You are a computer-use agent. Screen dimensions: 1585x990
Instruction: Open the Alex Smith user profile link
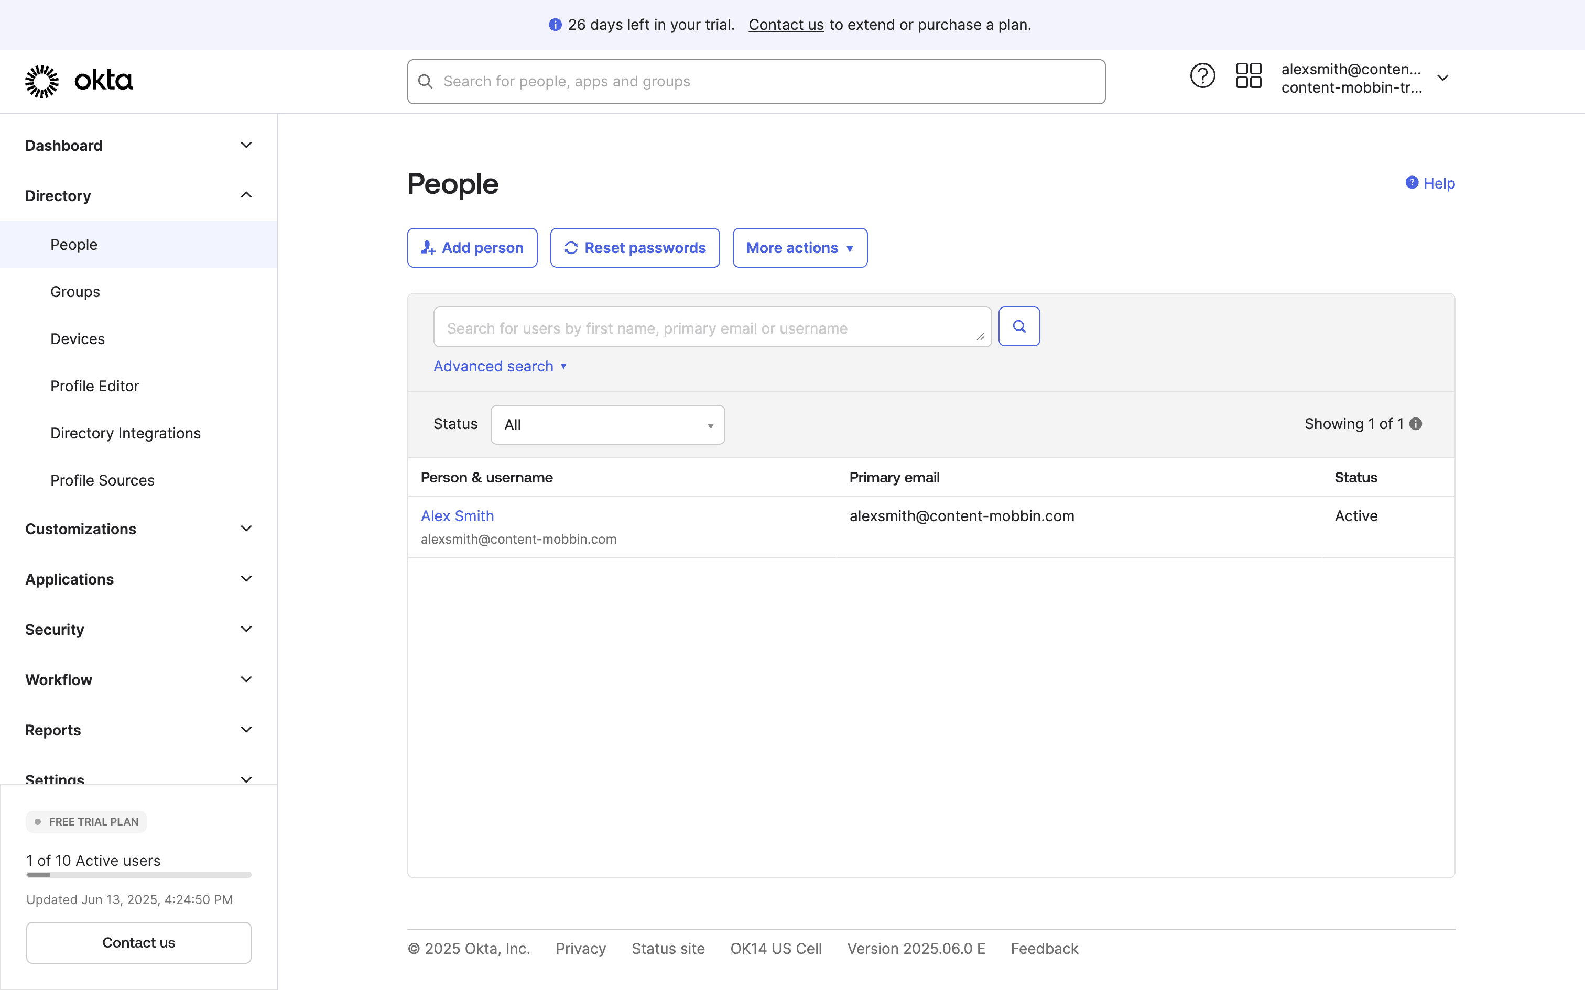pyautogui.click(x=457, y=516)
